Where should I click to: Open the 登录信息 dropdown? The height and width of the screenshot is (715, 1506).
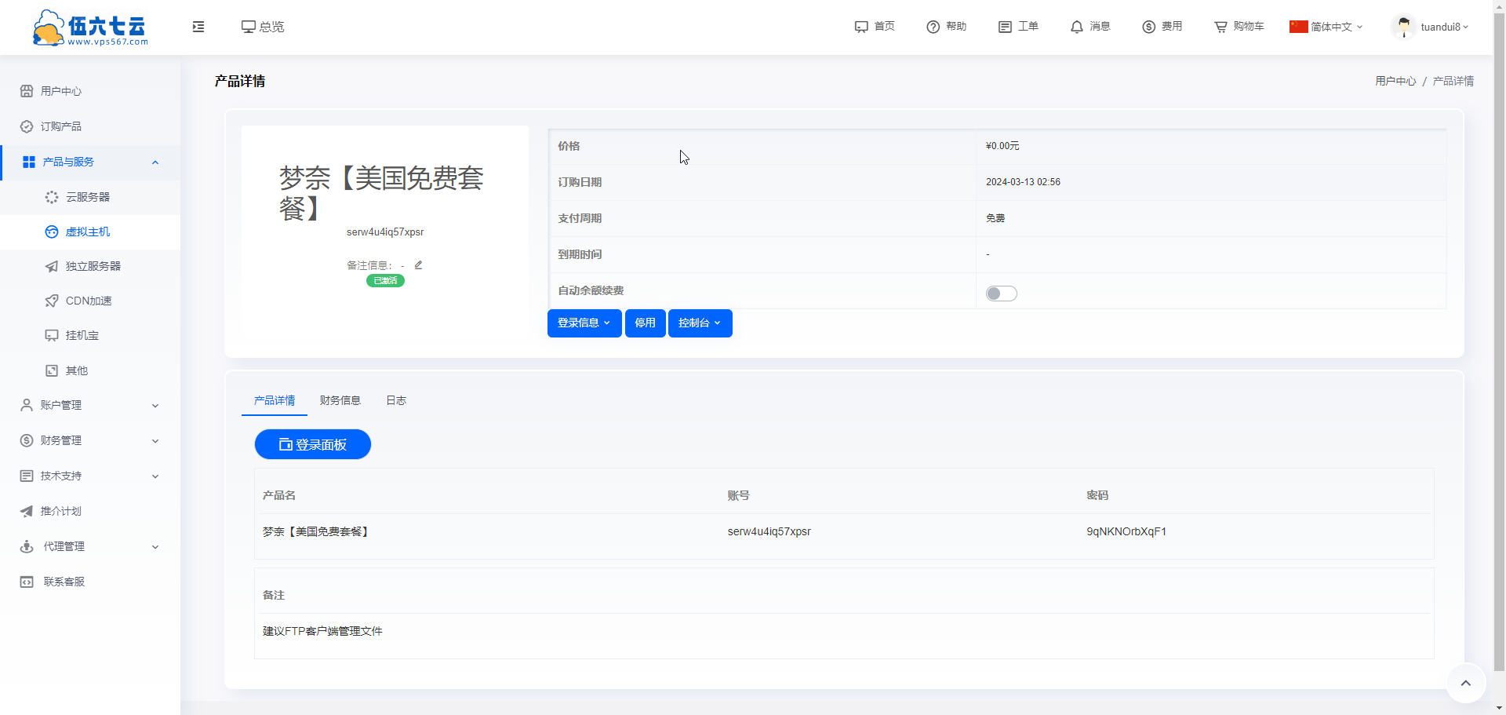[584, 323]
